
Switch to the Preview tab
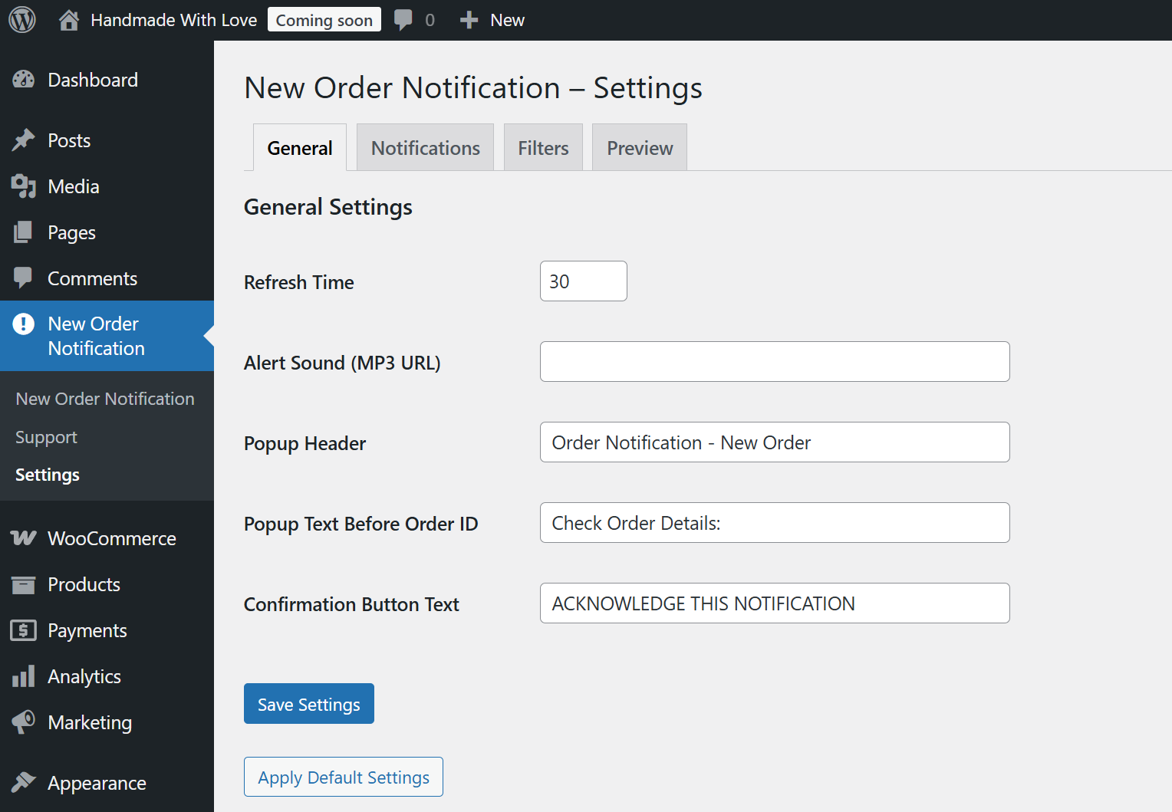[x=639, y=147]
